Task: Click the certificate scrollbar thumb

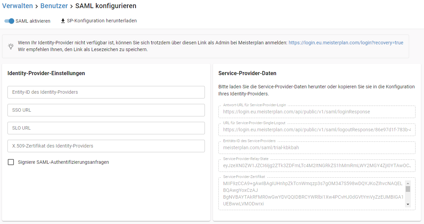Action: pyautogui.click(x=408, y=189)
